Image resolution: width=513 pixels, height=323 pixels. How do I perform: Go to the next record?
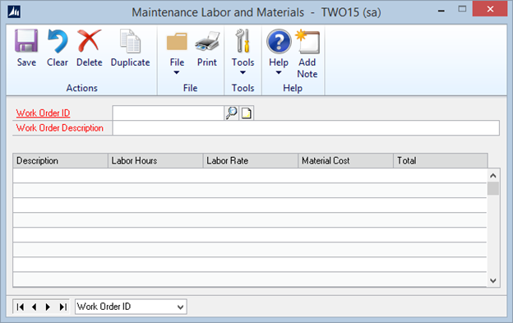pyautogui.click(x=48, y=307)
